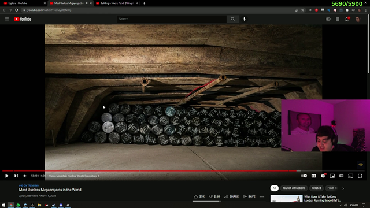Open the system volume tray icon
This screenshot has height=208, width=370.
(x=346, y=205)
